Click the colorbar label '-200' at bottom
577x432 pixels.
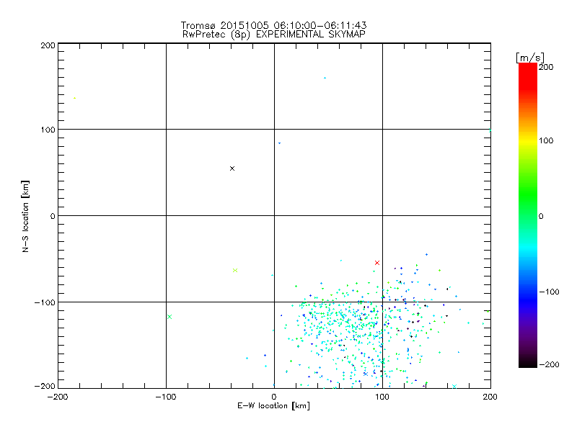click(x=549, y=364)
